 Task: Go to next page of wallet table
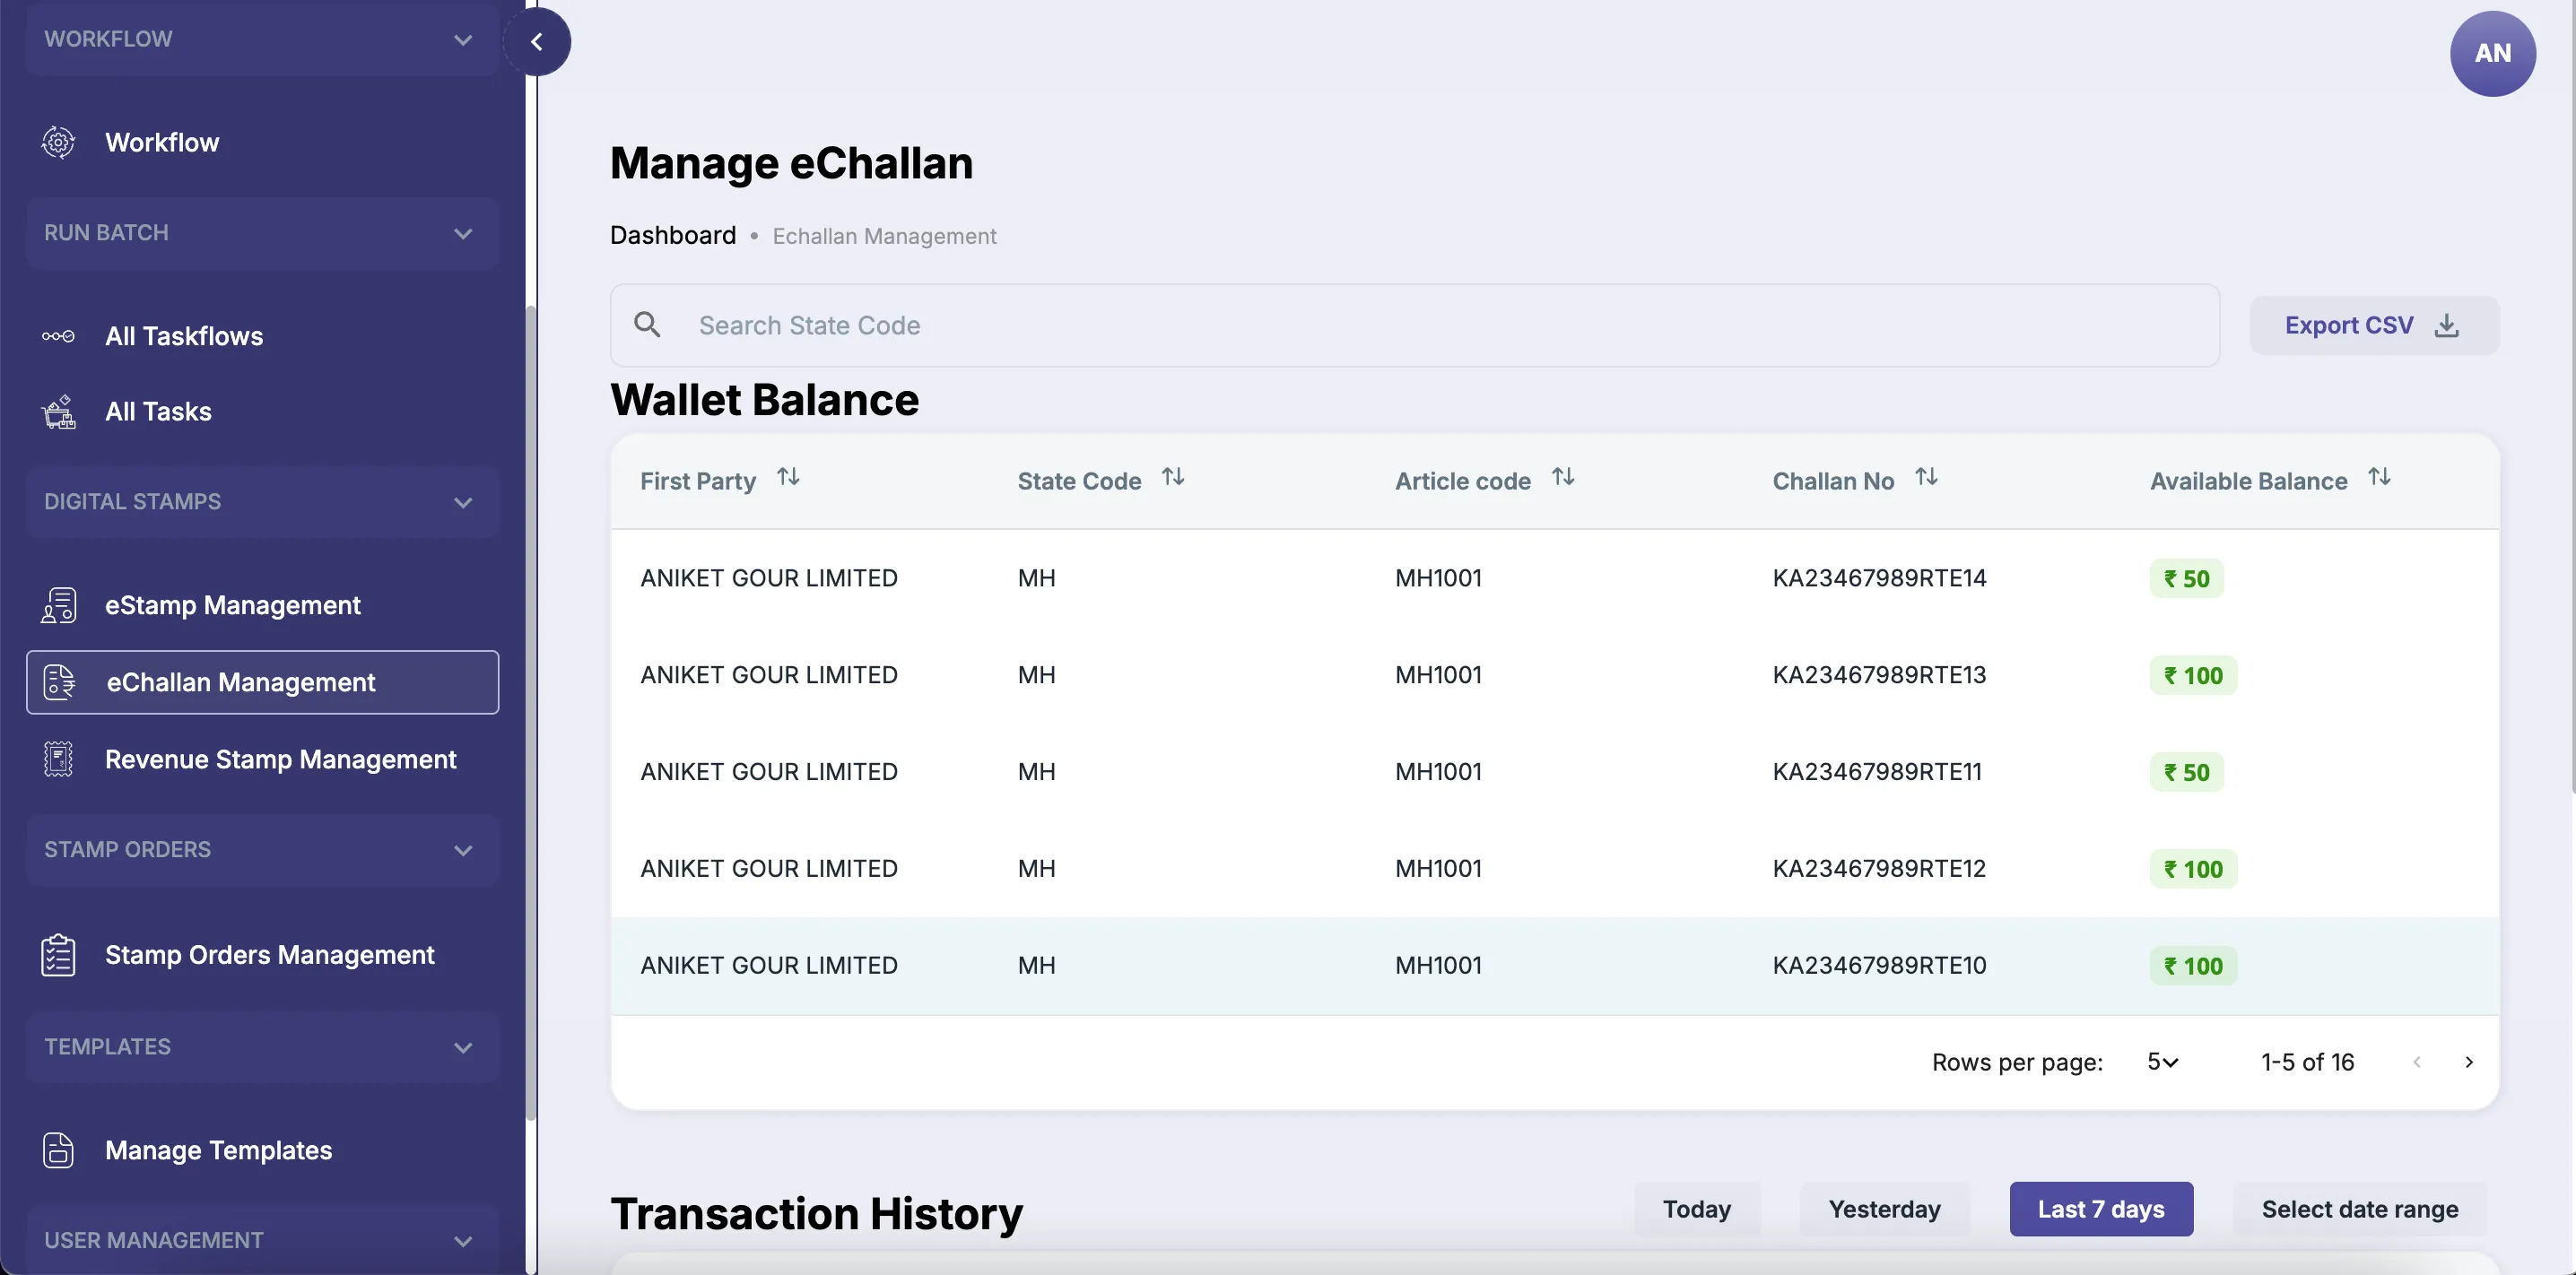click(x=2468, y=1062)
